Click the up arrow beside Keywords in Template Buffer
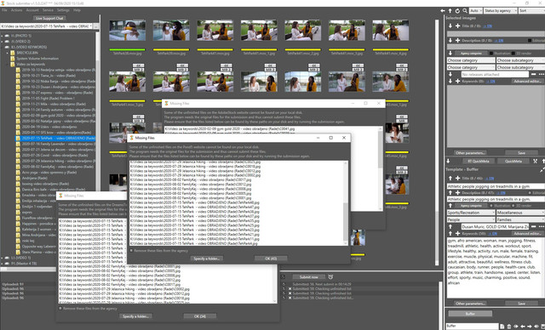Screen dimensions: 545x330 click(x=450, y=234)
